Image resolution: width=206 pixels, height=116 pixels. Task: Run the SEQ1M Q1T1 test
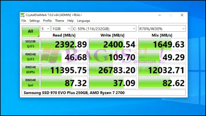tap(30, 44)
